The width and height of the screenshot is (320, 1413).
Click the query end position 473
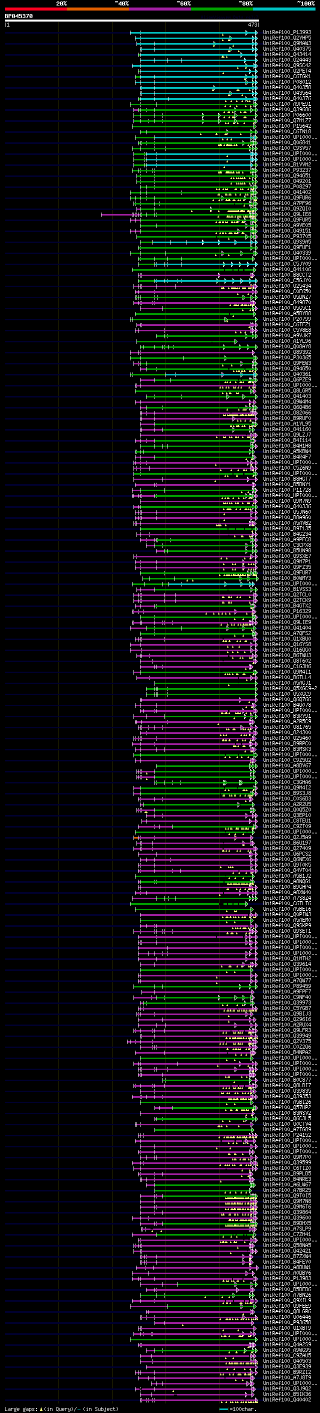[252, 25]
